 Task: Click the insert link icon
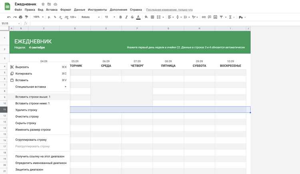(x=204, y=17)
